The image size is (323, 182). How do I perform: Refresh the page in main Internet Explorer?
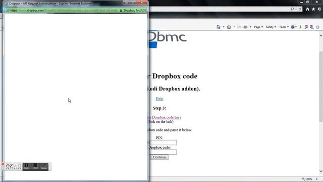click(300, 9)
